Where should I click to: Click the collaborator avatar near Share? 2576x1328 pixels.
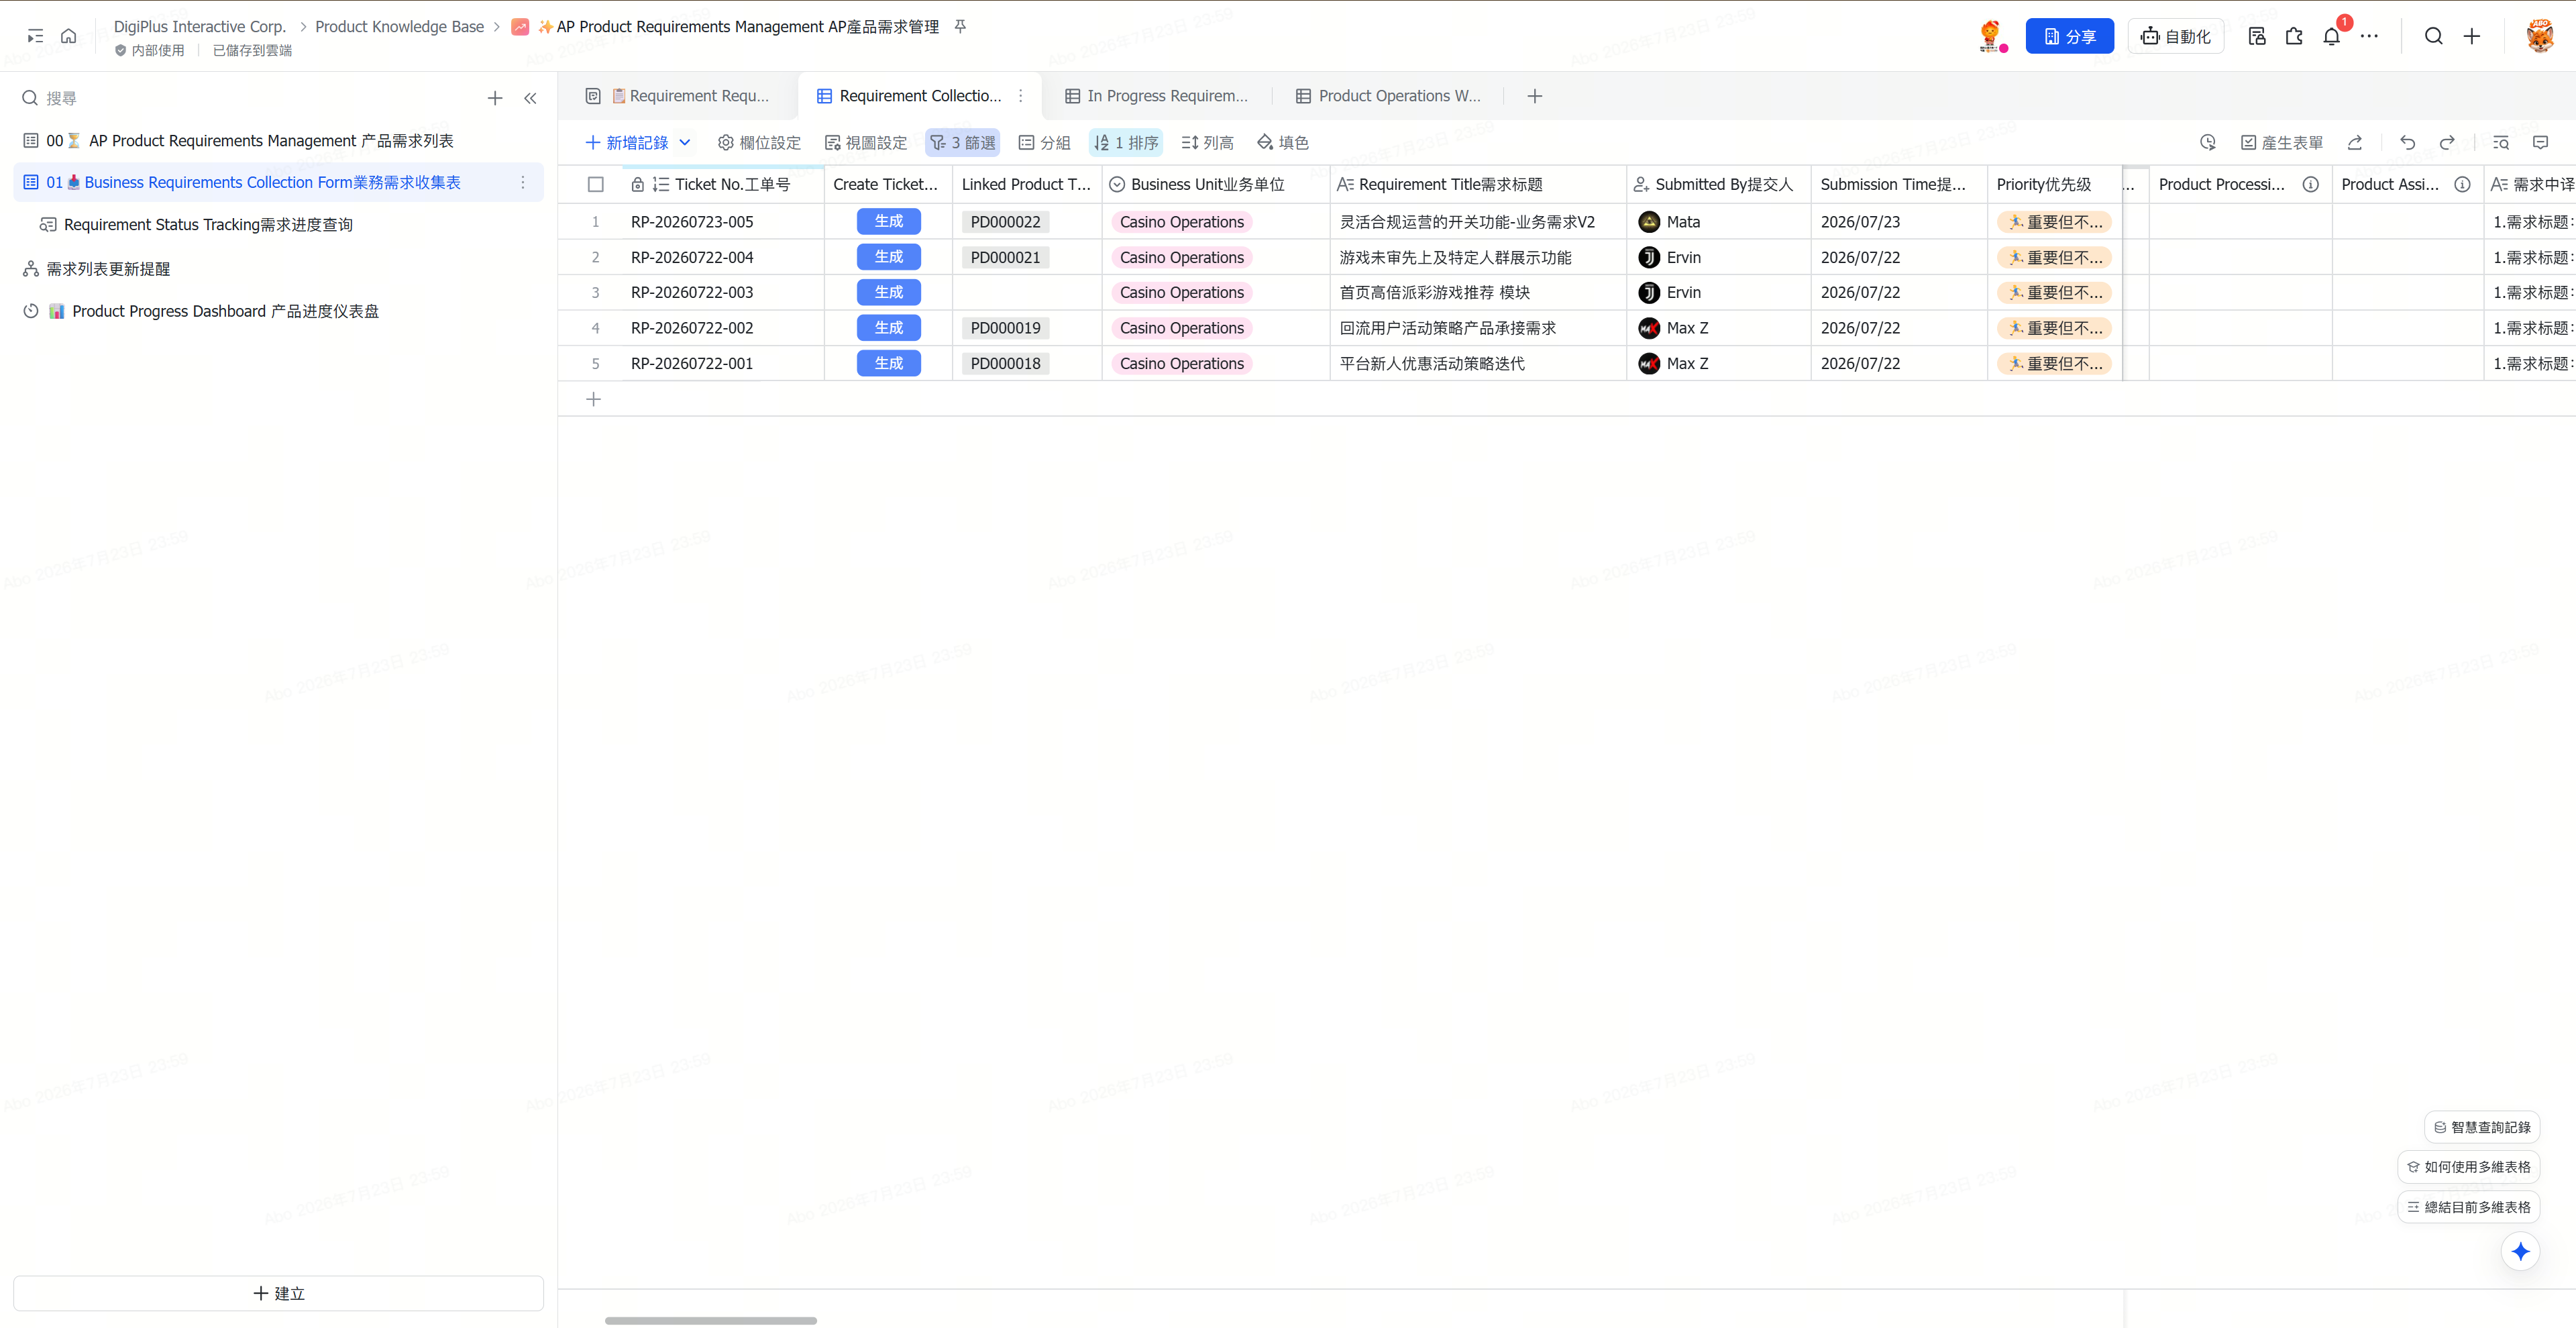pos(1991,36)
